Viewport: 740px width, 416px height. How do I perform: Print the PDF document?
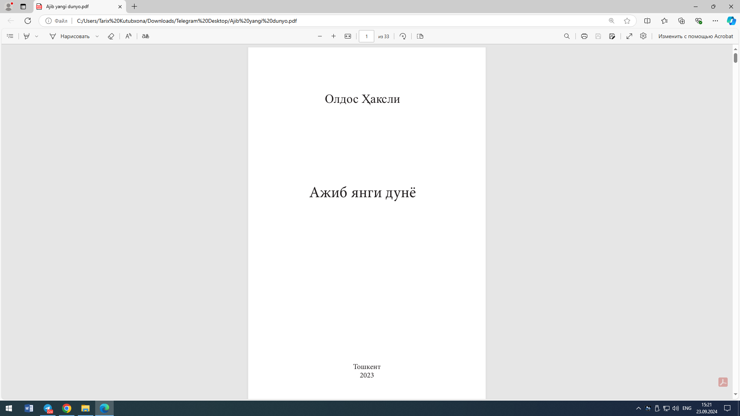tap(584, 36)
